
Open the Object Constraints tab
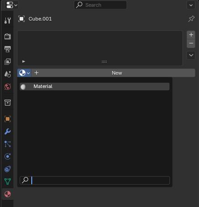pyautogui.click(x=8, y=169)
